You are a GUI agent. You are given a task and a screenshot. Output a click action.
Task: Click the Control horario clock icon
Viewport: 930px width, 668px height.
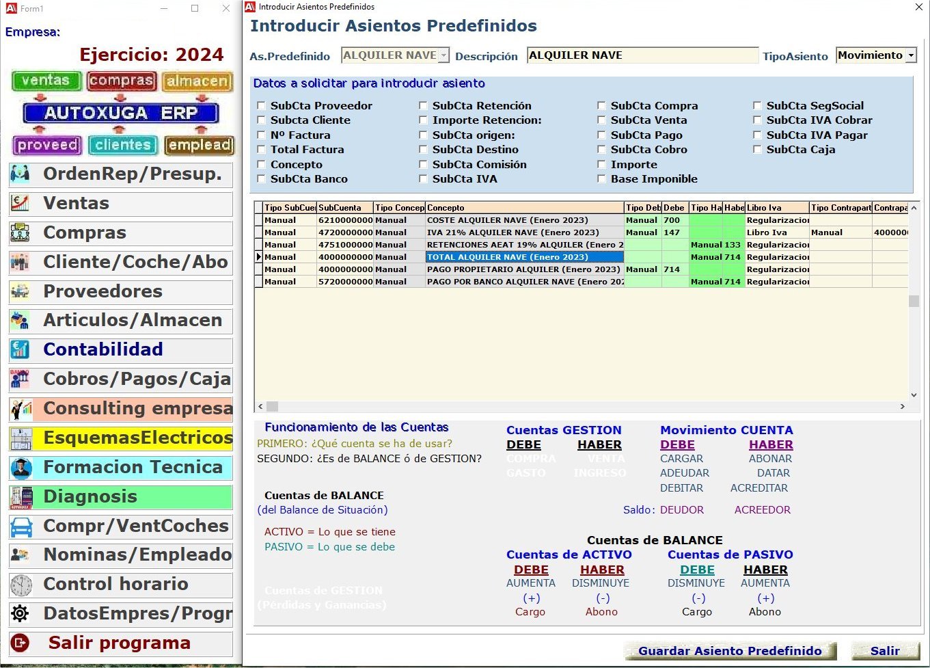coord(20,585)
